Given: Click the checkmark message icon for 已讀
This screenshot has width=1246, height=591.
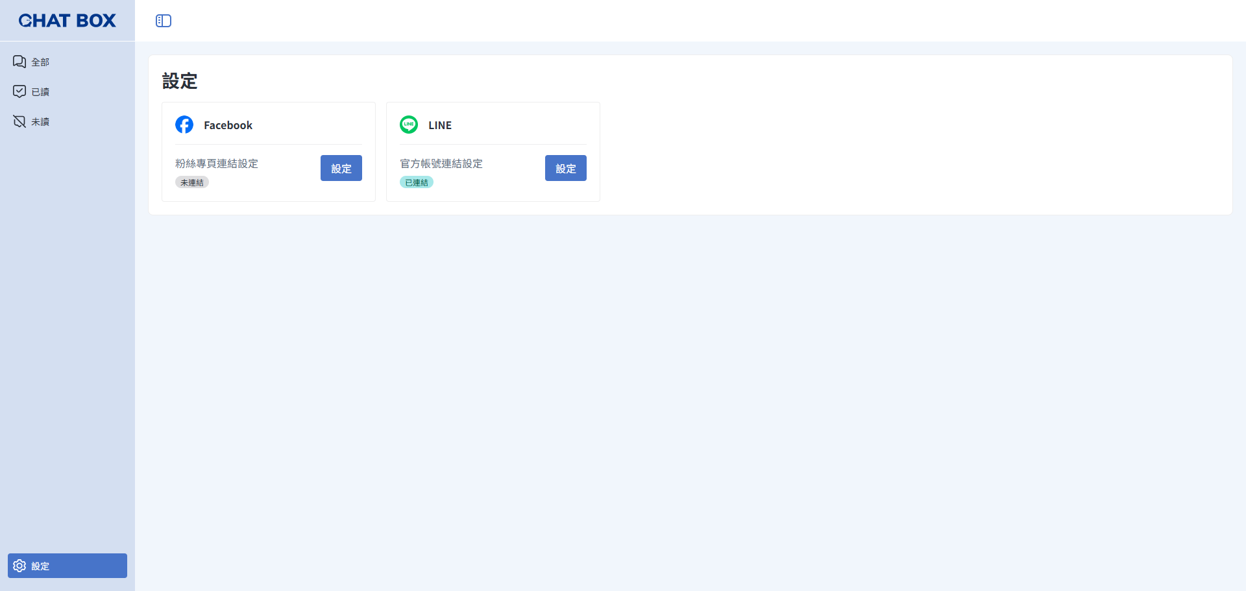Looking at the screenshot, I should (19, 91).
